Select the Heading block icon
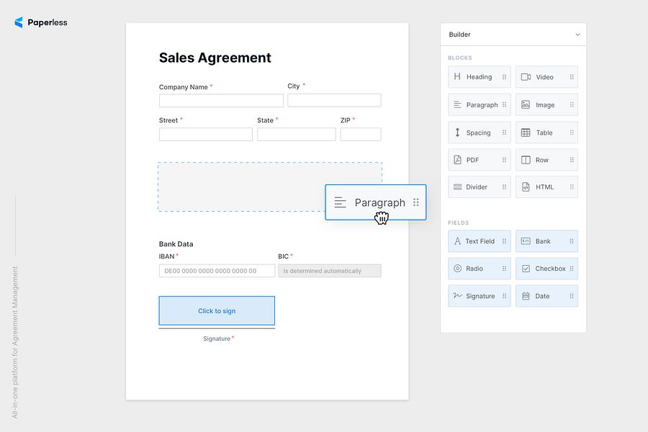 pyautogui.click(x=457, y=76)
